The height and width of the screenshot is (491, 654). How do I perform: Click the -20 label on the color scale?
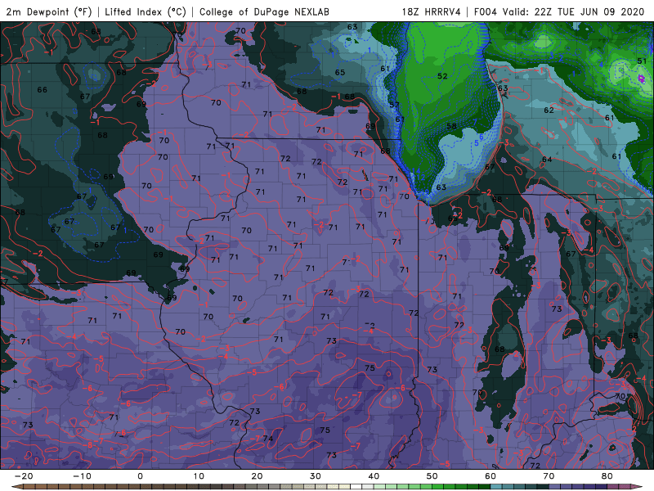click(x=24, y=476)
